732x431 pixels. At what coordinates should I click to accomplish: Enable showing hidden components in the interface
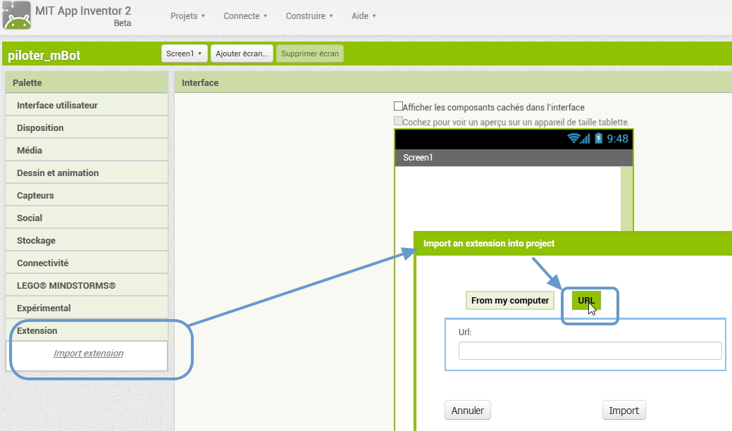[398, 107]
